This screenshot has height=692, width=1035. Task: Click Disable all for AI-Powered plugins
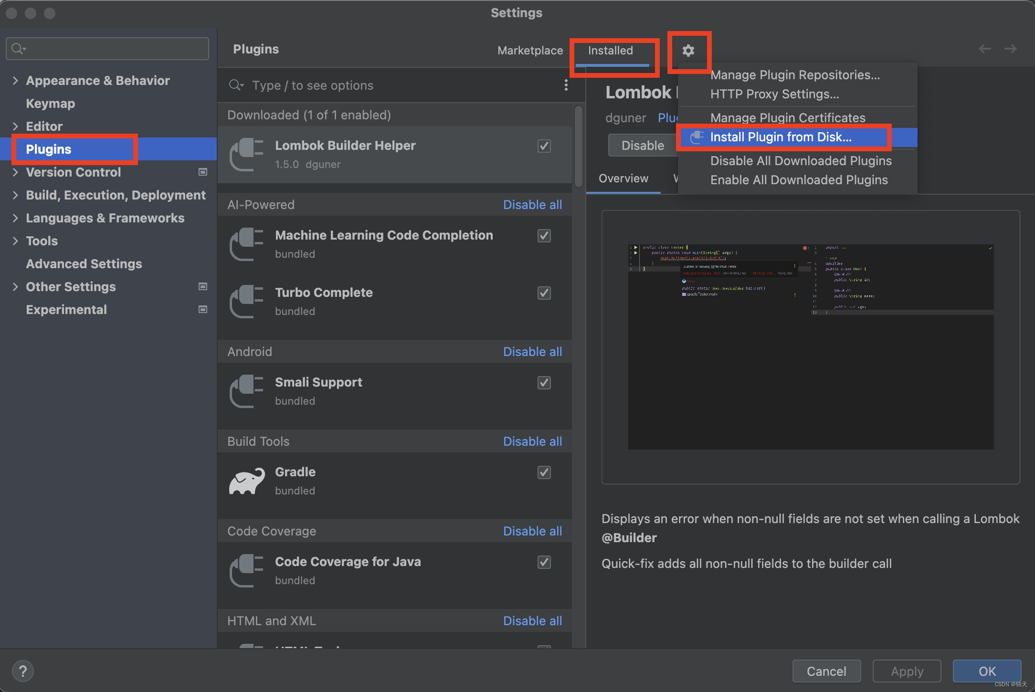(x=532, y=205)
